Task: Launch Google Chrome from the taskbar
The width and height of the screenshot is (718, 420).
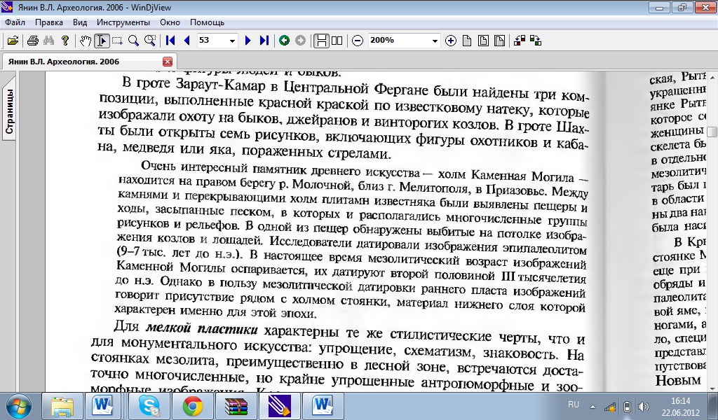Action: 192,406
